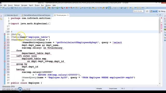
Task: Switch to NamedNativeQueryInHibernateTest.java tab
Action: 36,15
